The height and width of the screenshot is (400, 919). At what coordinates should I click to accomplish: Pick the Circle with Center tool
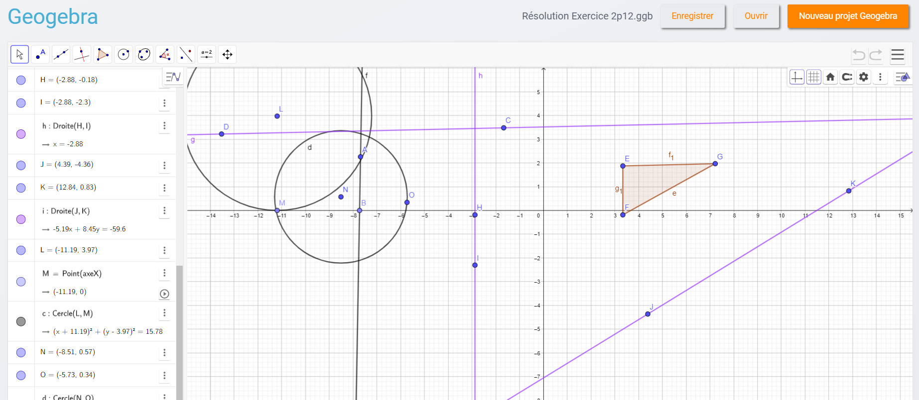(x=124, y=54)
